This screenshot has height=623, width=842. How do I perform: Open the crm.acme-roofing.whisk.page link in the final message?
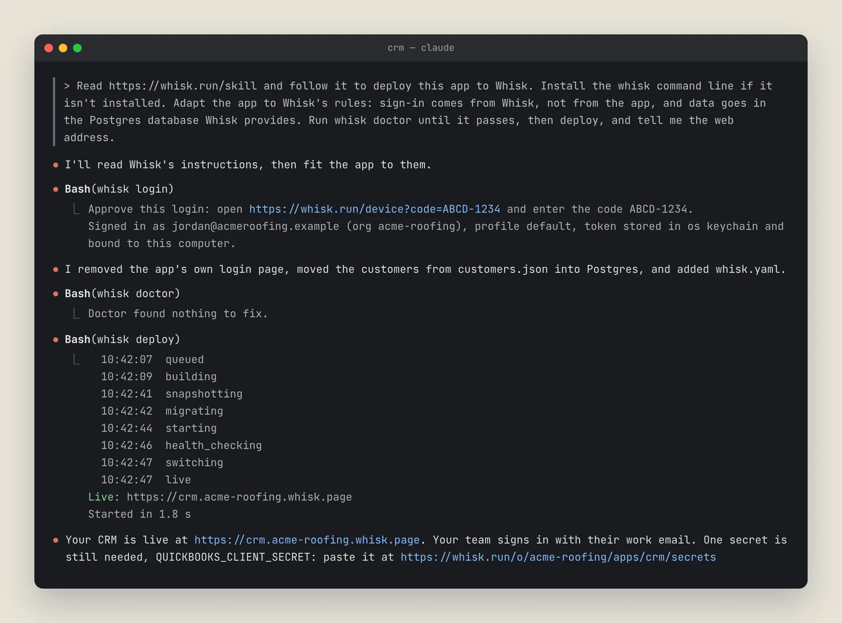[x=307, y=540]
